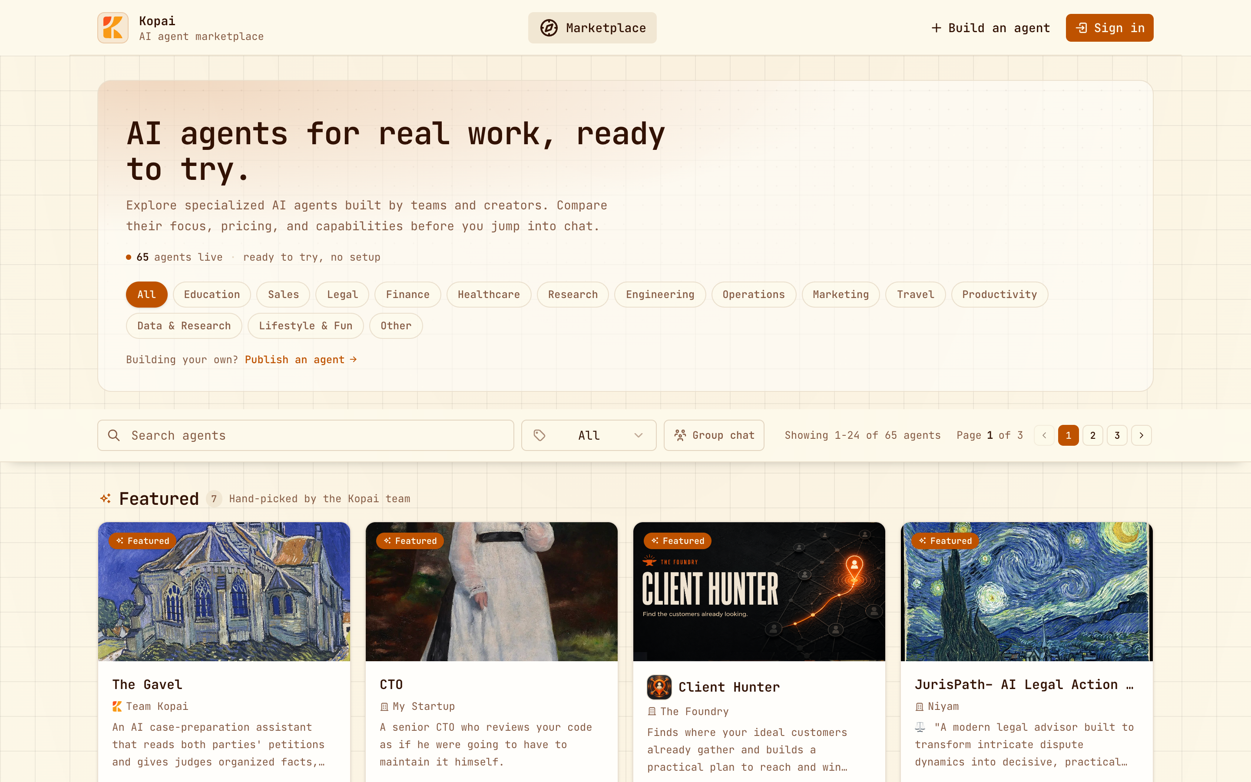
Task: Go to page 2 of results
Action: (x=1093, y=435)
